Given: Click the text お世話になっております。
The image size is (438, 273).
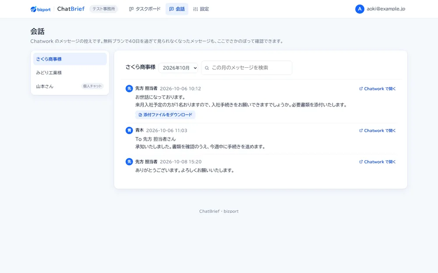Looking at the screenshot, I should 160,97.
